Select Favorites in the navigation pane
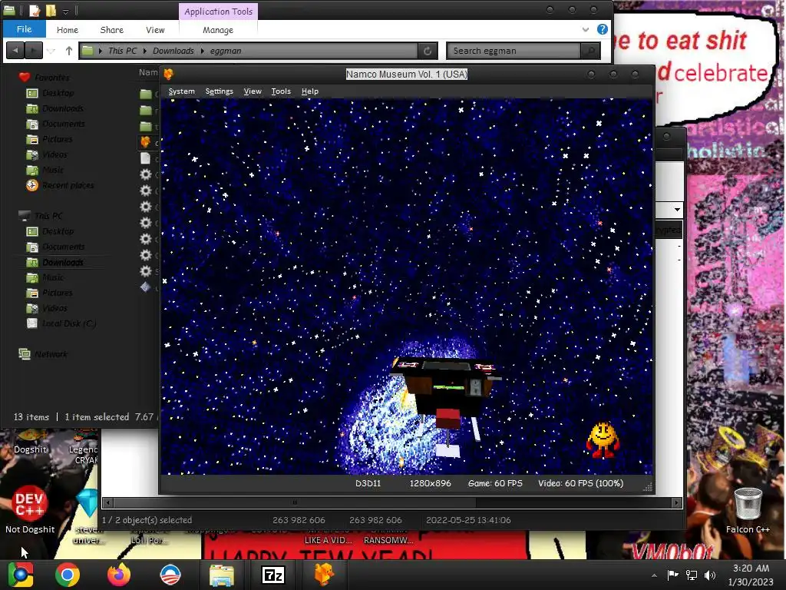Screen dimensions: 786x590 click(51, 78)
